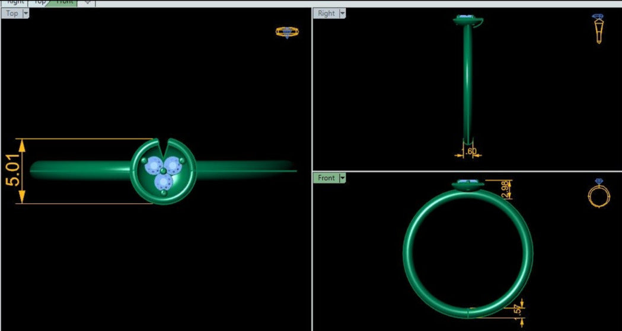The width and height of the screenshot is (622, 331).
Task: Click the ring front-view icon with diamond
Action: click(x=597, y=193)
